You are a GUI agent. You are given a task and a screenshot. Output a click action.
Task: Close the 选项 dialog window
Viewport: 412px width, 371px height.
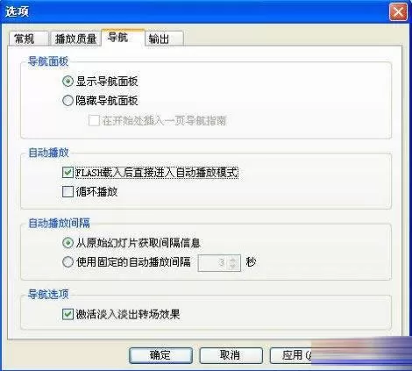(x=398, y=12)
